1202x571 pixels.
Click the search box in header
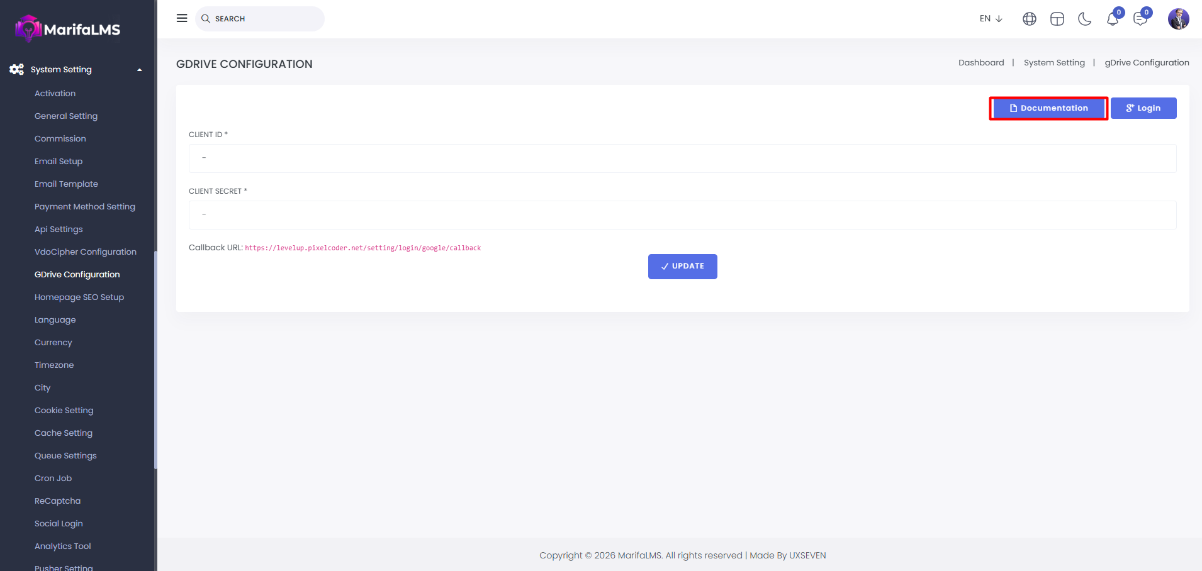(260, 19)
